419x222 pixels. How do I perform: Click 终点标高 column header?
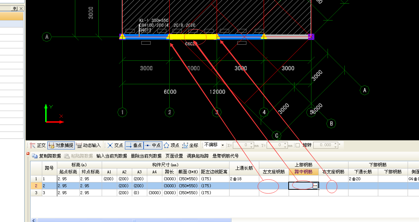coord(91,172)
